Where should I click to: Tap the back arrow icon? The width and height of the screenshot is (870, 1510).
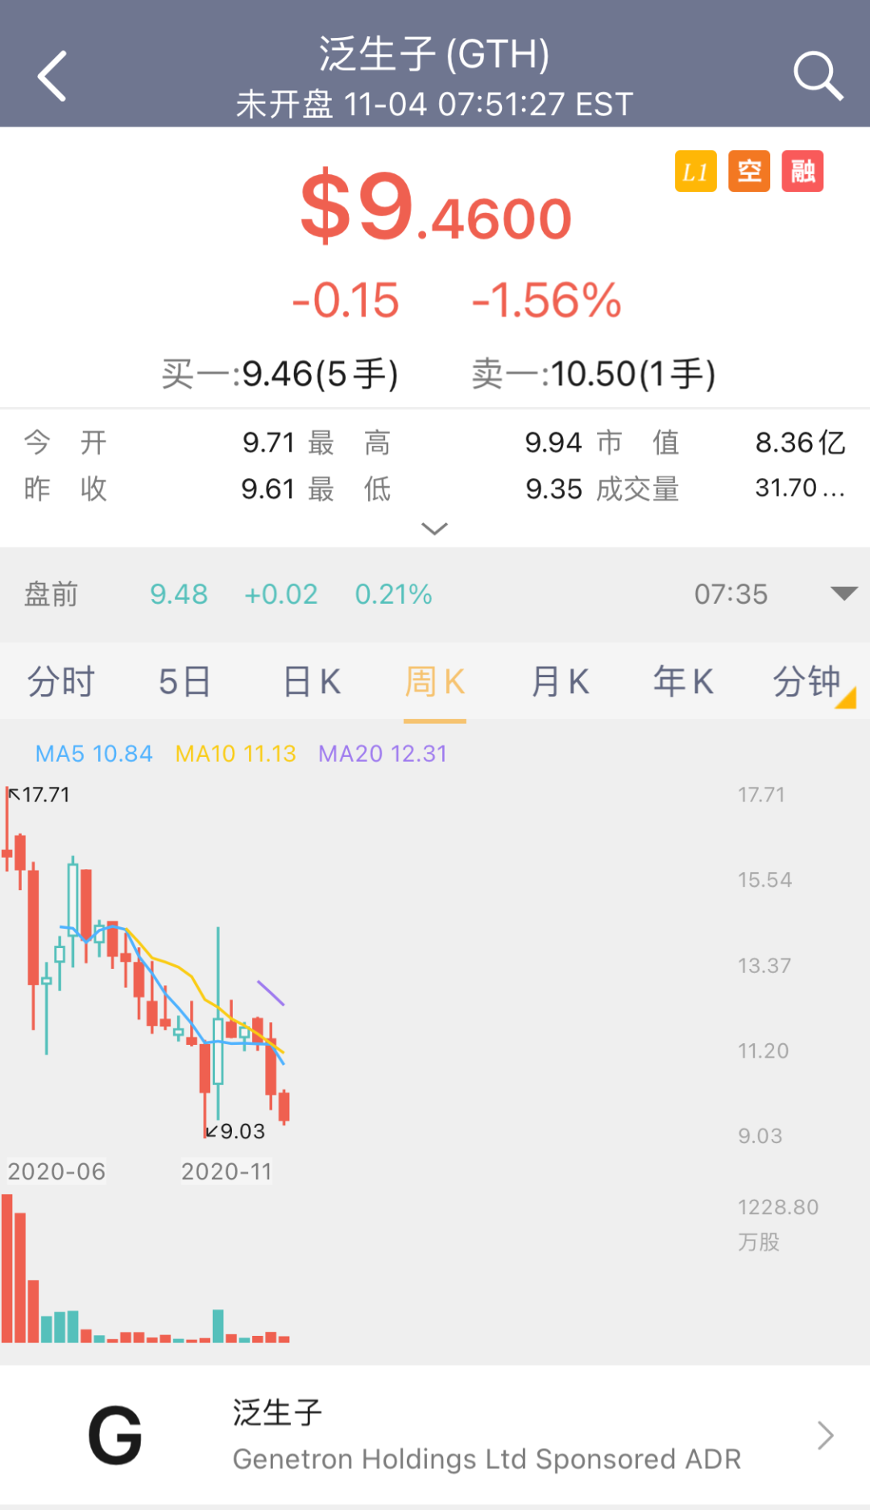pyautogui.click(x=52, y=77)
